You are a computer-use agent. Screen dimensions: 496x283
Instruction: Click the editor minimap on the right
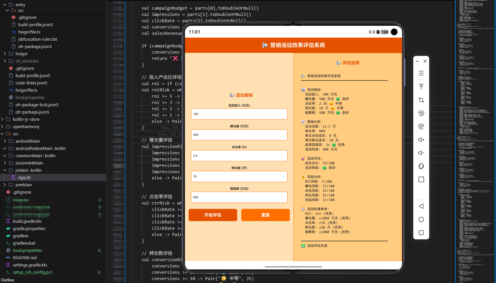click(x=475, y=141)
